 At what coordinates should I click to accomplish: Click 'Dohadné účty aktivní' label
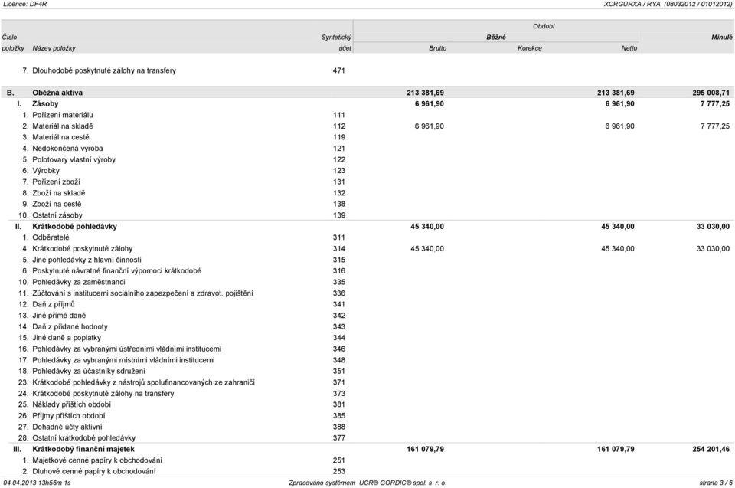(67, 427)
